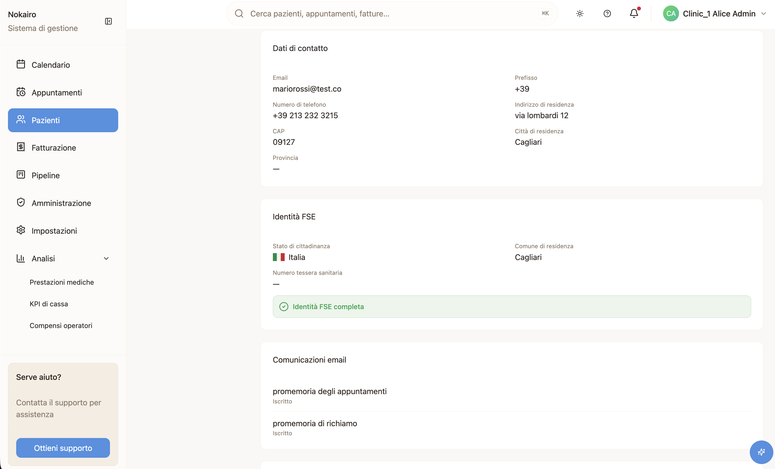Click the Amministrazione shield icon

pyautogui.click(x=21, y=202)
